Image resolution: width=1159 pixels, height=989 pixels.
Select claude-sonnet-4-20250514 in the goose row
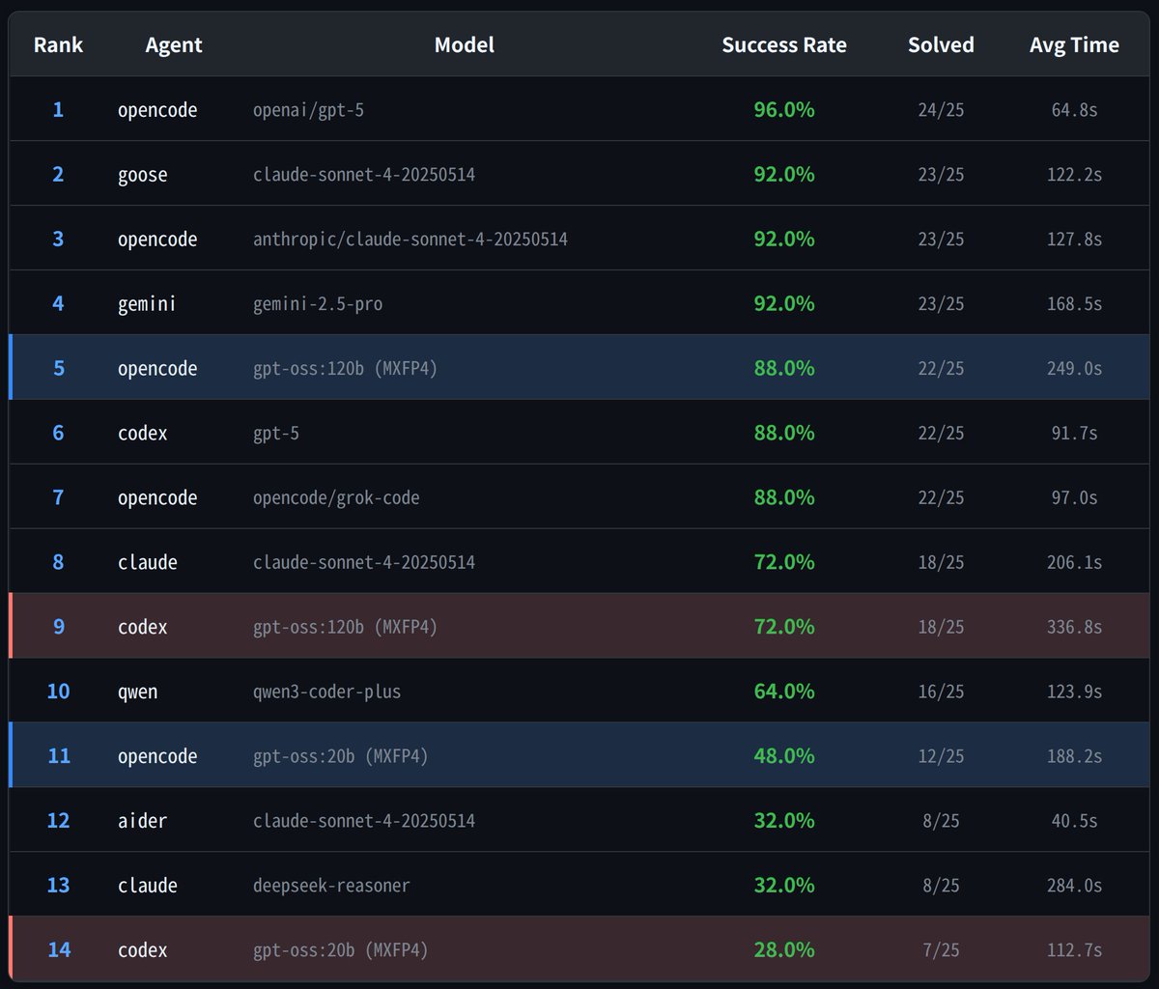(364, 175)
